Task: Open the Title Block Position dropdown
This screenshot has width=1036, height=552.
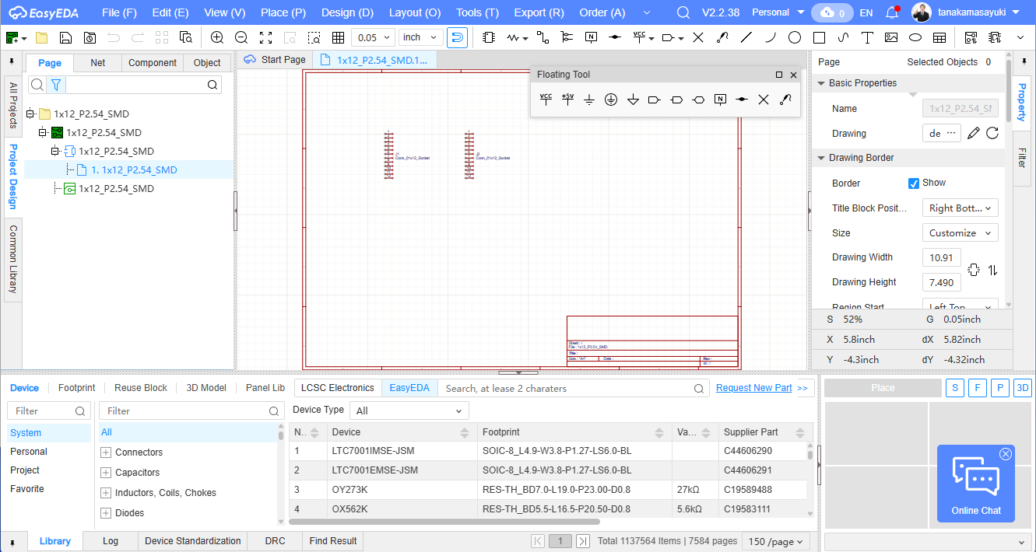Action: tap(960, 208)
